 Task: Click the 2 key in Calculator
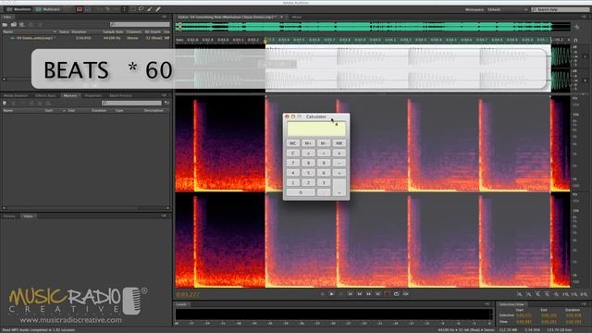click(308, 182)
